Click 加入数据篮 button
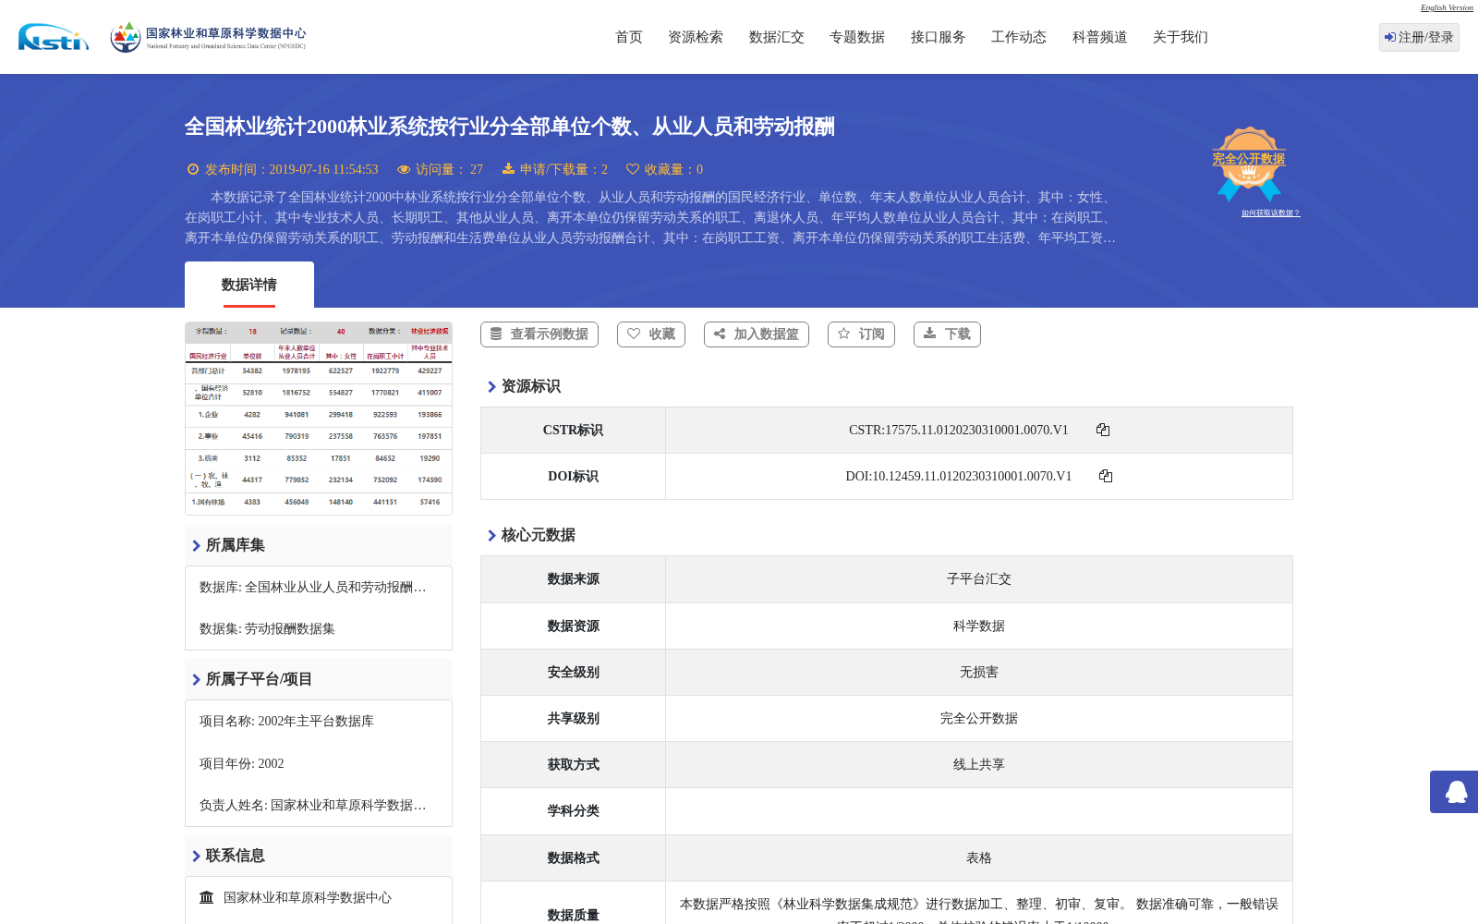Image resolution: width=1478 pixels, height=924 pixels. [x=757, y=334]
